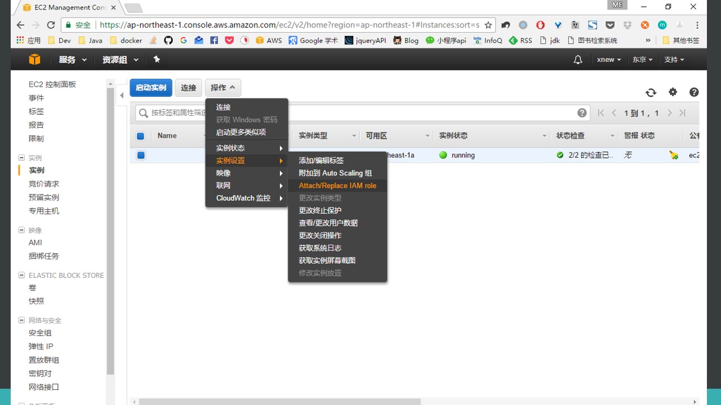Open the Pocket bookmark icon
Viewport: 721px width, 405px height.
click(x=229, y=40)
